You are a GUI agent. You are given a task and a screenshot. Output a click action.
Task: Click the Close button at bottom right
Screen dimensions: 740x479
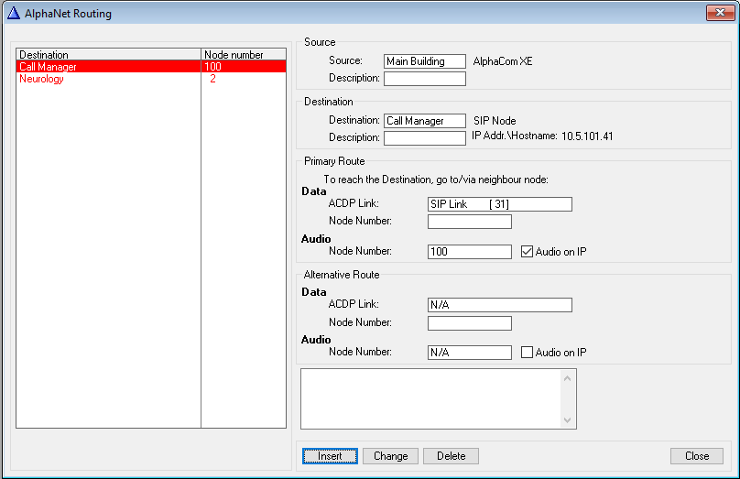coord(696,456)
